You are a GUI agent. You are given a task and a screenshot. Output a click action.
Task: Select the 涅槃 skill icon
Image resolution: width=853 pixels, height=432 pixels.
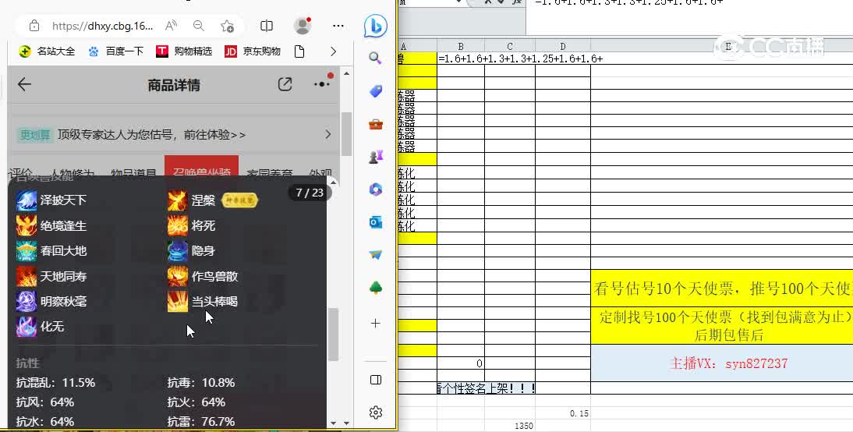(x=177, y=200)
